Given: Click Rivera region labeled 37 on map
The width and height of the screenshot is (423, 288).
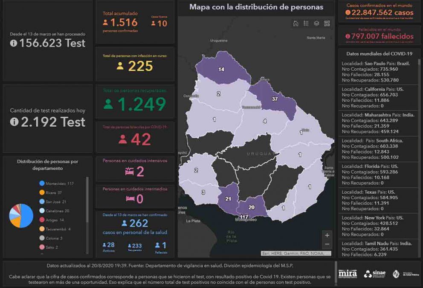Looking at the screenshot, I should point(275,100).
